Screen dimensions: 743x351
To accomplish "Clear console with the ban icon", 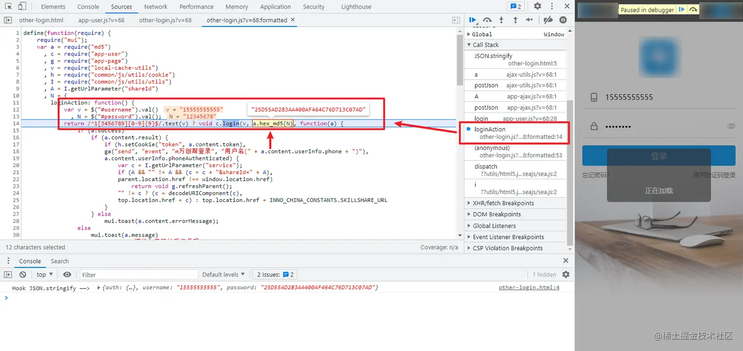I will (23, 274).
